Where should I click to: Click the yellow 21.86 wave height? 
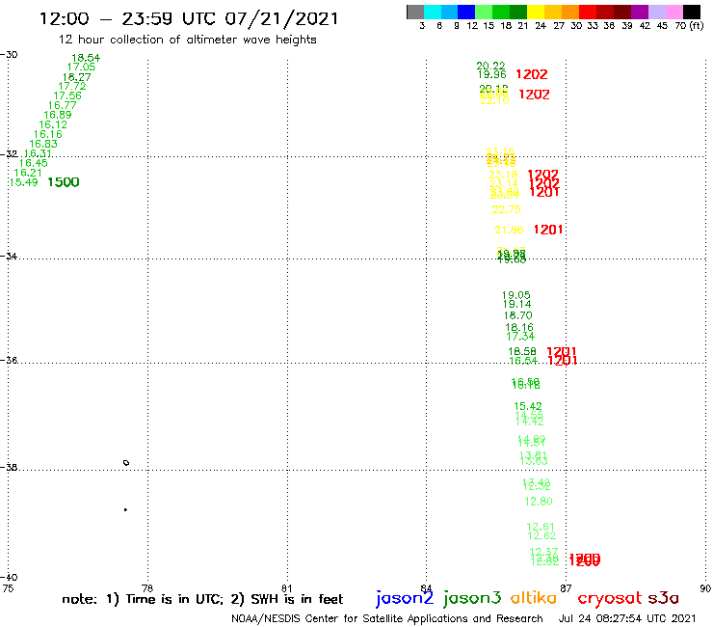(509, 230)
